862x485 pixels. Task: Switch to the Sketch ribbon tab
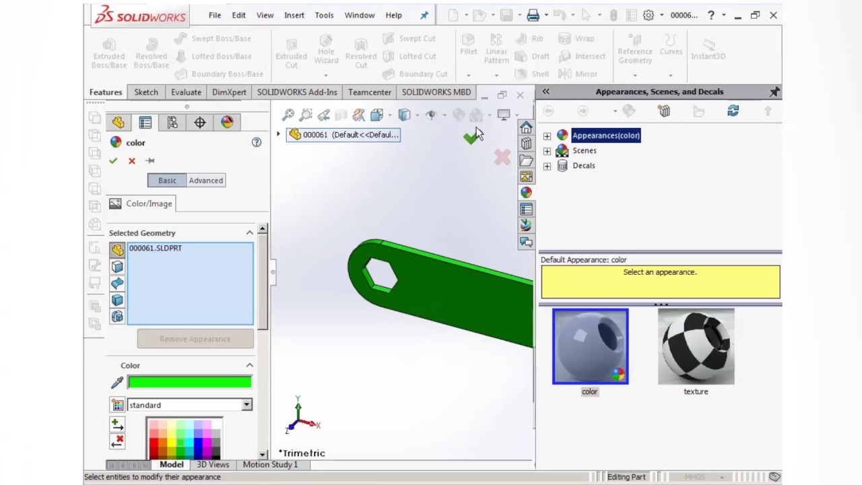pyautogui.click(x=146, y=92)
